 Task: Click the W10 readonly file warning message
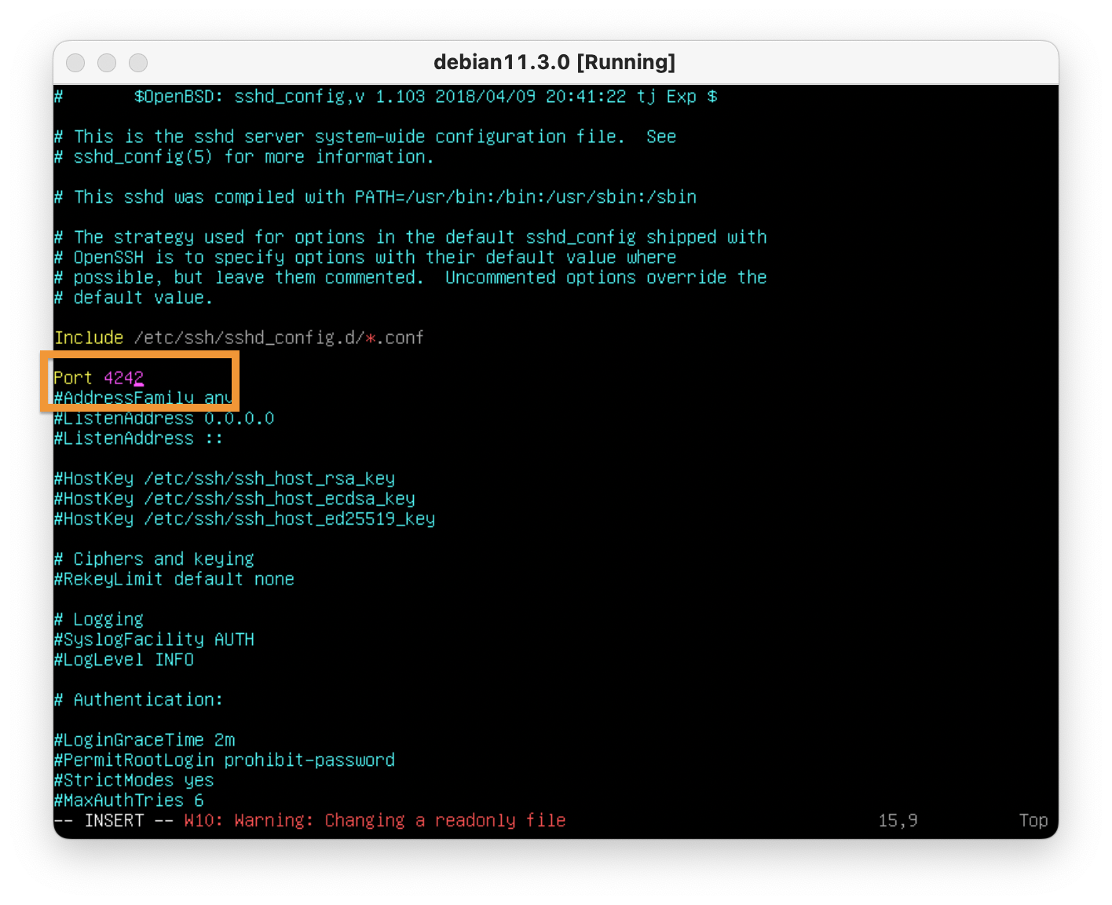375,820
